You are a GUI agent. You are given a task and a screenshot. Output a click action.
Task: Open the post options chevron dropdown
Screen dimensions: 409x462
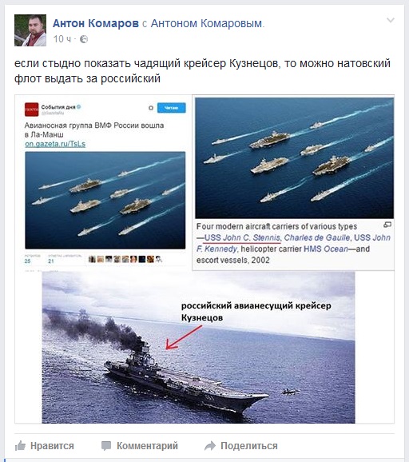[x=391, y=20]
